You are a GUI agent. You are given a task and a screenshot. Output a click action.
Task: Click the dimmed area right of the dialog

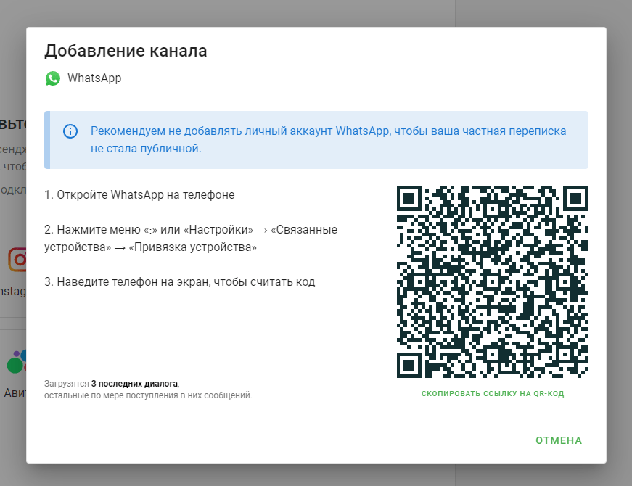[619, 242]
